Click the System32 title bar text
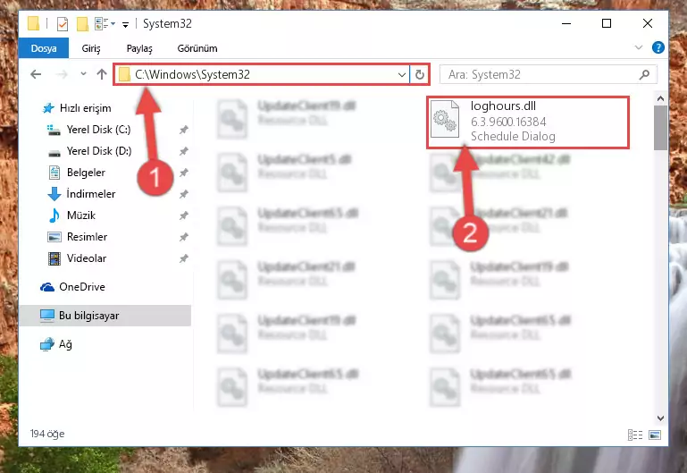This screenshot has height=473, width=687. pyautogui.click(x=167, y=23)
